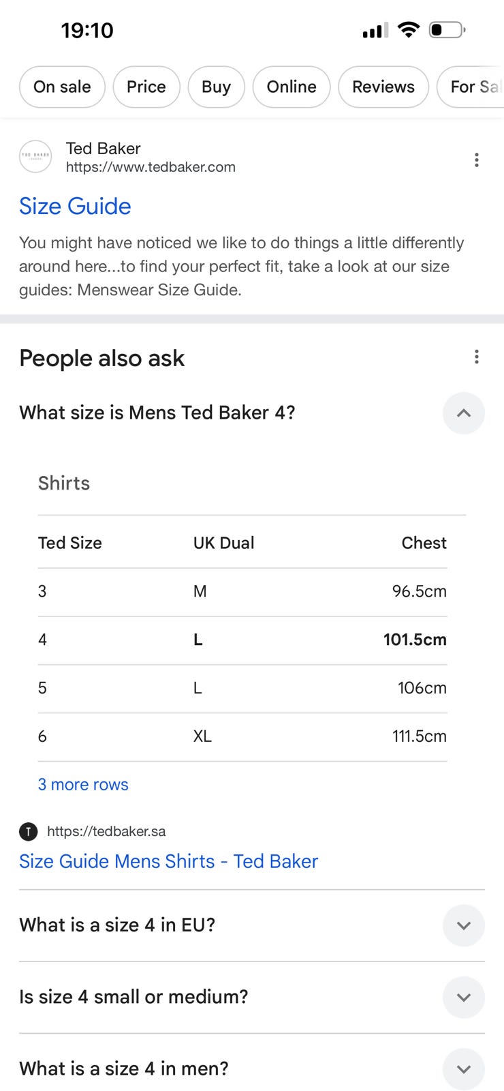Tap the tedbaker.sa favicon icon

pos(28,831)
